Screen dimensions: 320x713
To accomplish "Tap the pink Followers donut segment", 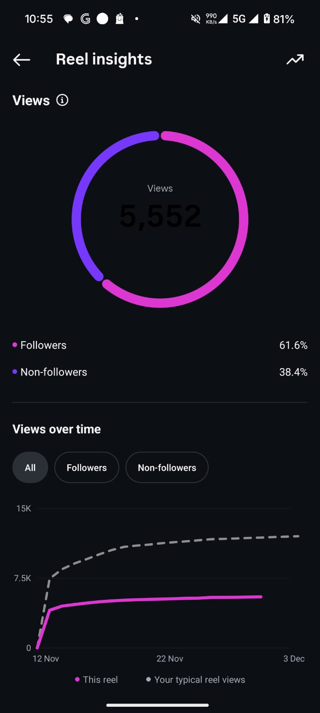I will (243, 219).
